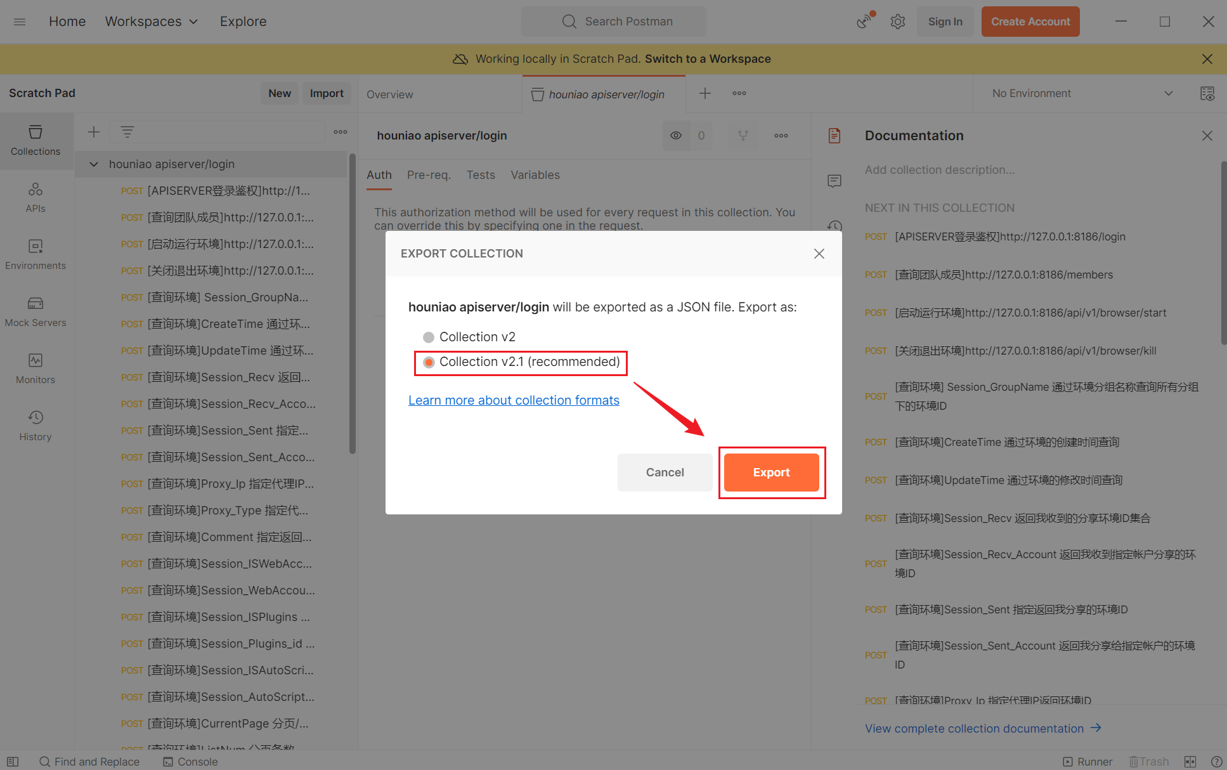Switch to the houniao apiserver/login tab

click(x=604, y=94)
